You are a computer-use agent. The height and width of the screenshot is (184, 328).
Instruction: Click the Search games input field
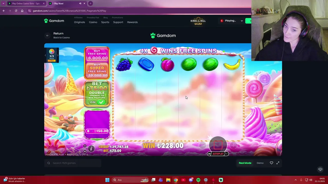coord(73,163)
